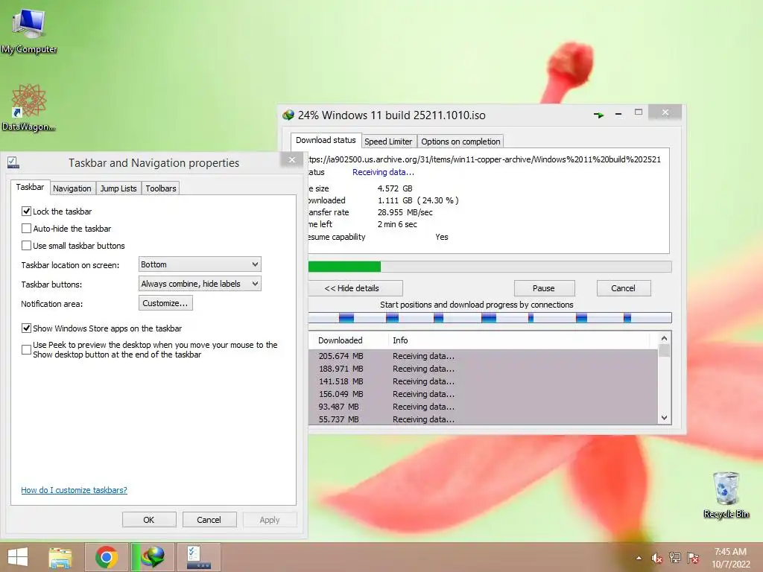Click the 28.955 MB/sec transfer rate value
The image size is (763, 572).
pos(405,212)
